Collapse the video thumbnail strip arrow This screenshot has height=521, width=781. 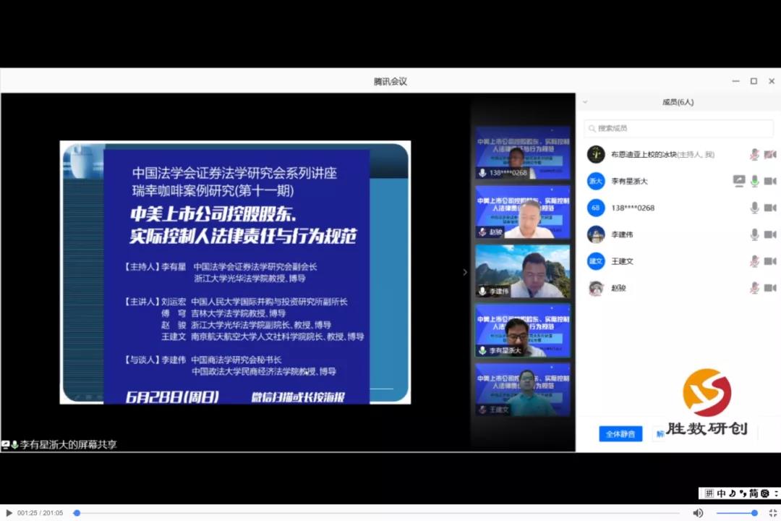click(465, 272)
